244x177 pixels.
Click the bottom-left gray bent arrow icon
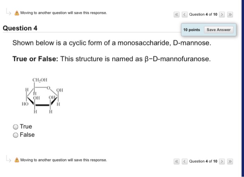pos(8,159)
